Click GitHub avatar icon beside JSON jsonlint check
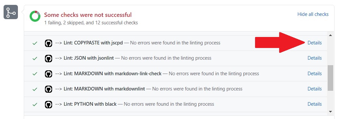 49,58
